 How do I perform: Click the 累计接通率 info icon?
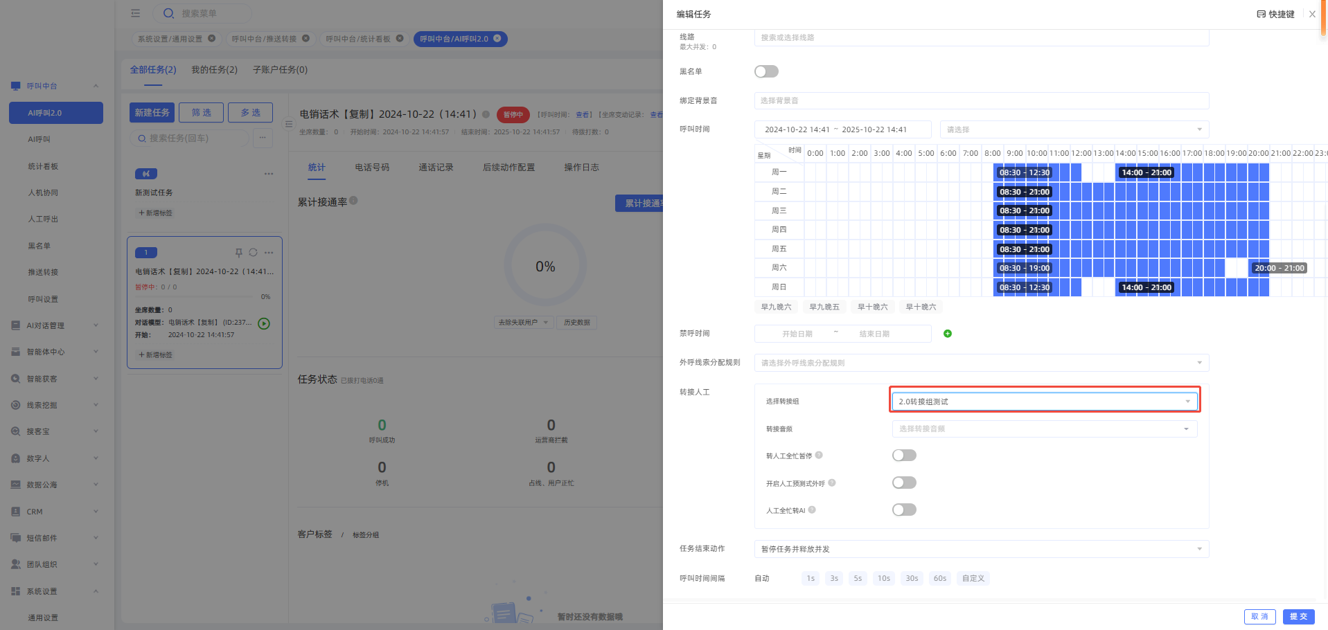coord(353,201)
